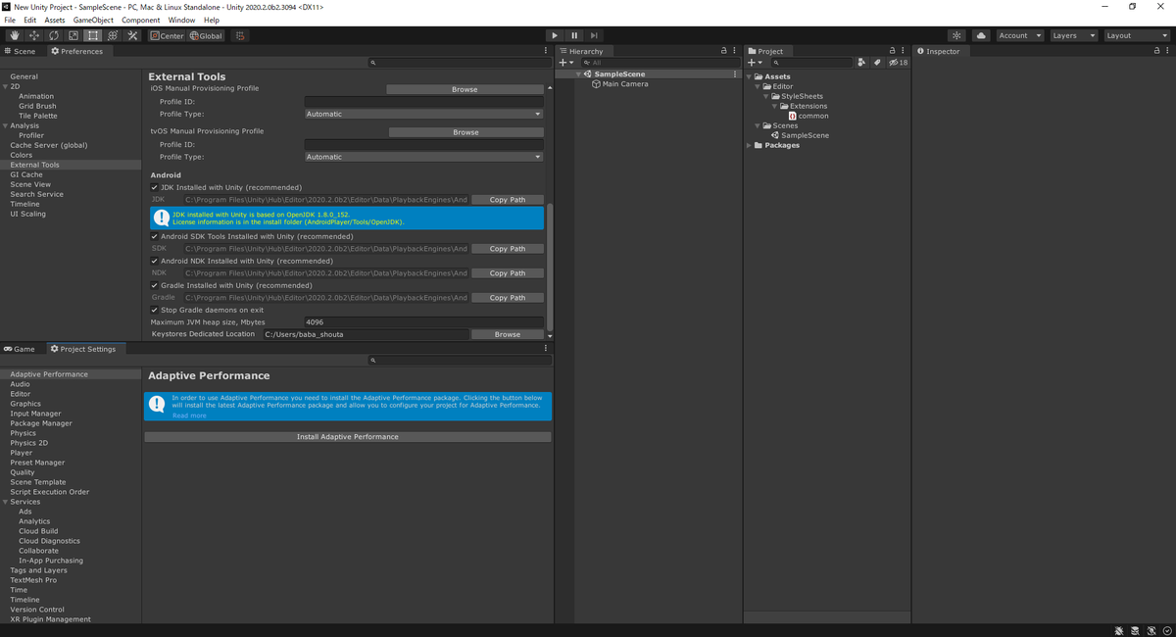Open the Layout dropdown

tap(1137, 35)
